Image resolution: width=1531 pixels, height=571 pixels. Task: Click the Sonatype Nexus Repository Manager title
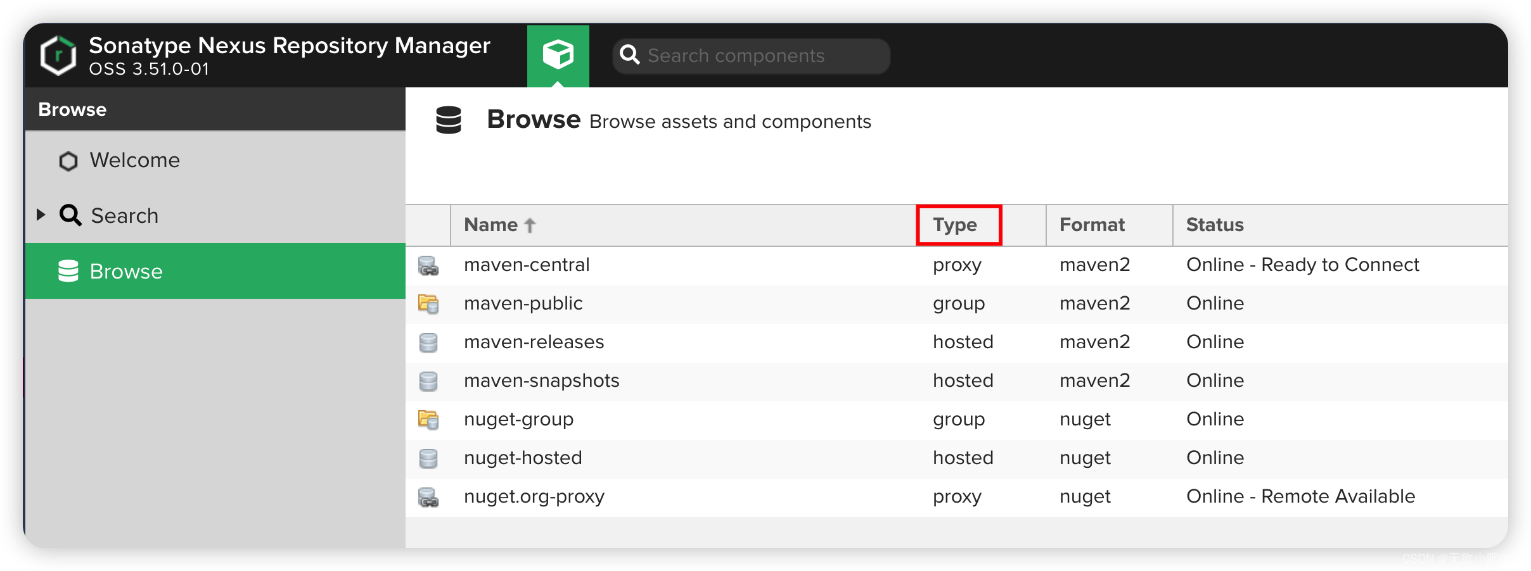click(x=290, y=46)
